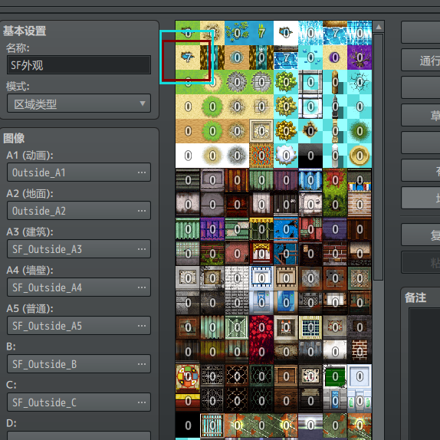Click the 通行 passage button
This screenshot has width=440, height=440.
421,60
